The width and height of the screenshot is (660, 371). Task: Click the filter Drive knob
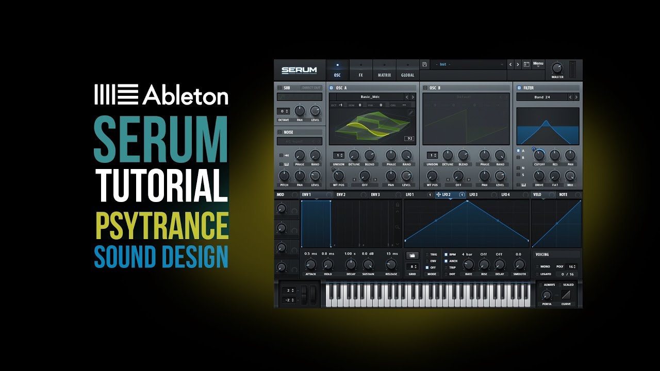coord(539,175)
